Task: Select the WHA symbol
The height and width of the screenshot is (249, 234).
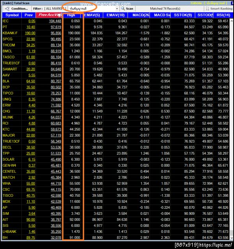Action: 7,184
